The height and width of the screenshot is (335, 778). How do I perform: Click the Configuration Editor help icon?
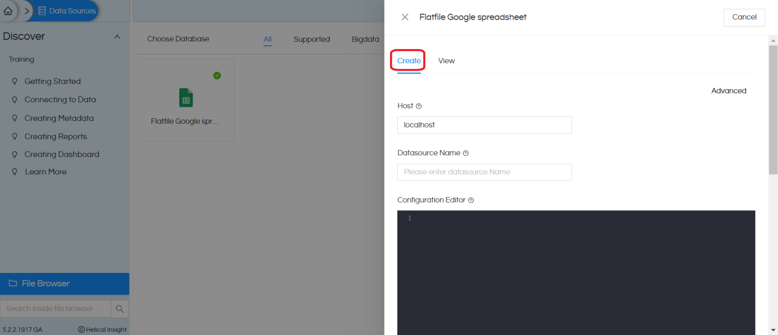coord(471,200)
